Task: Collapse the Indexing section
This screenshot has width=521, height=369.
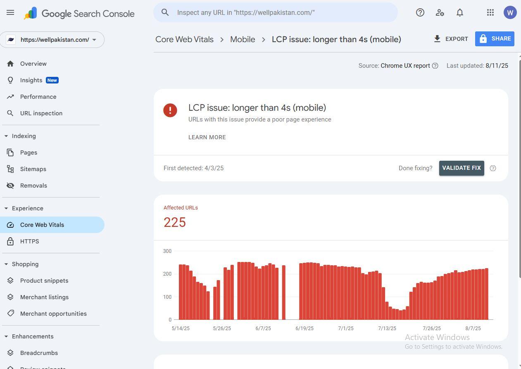Action: click(x=6, y=136)
